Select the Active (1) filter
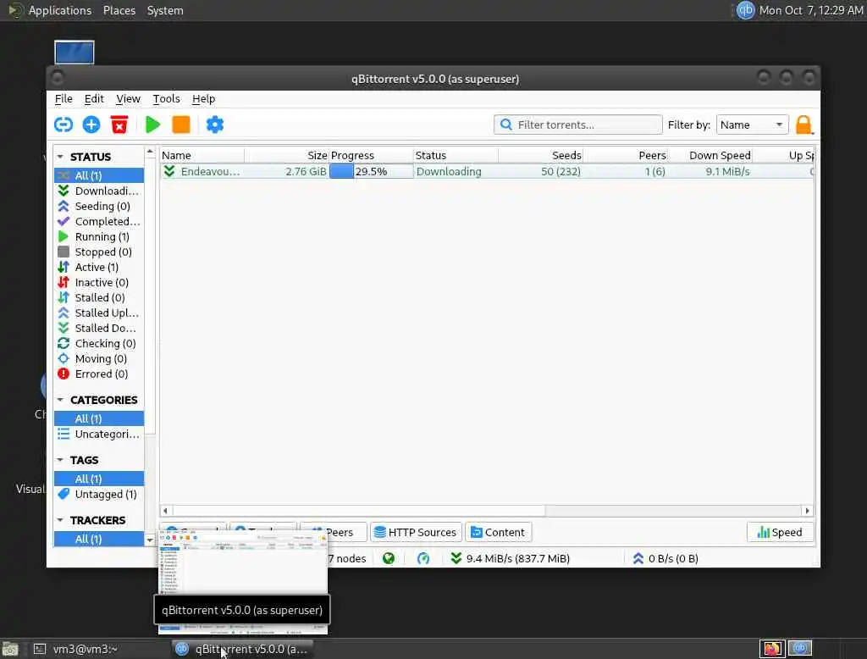The image size is (867, 659). click(99, 268)
